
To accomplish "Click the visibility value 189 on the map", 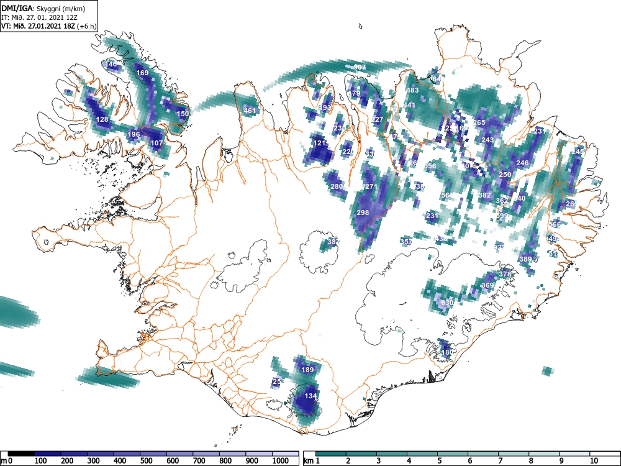I will tap(308, 370).
